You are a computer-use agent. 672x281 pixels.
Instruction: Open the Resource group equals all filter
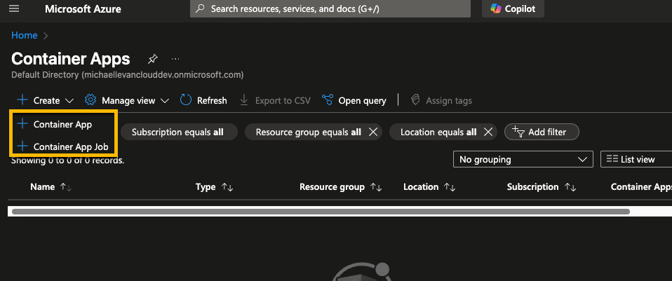tap(308, 132)
